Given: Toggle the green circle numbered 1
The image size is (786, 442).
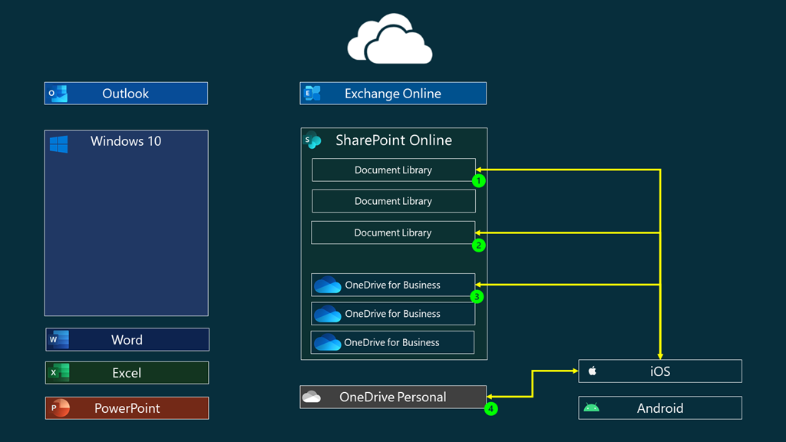Looking at the screenshot, I should 478,181.
